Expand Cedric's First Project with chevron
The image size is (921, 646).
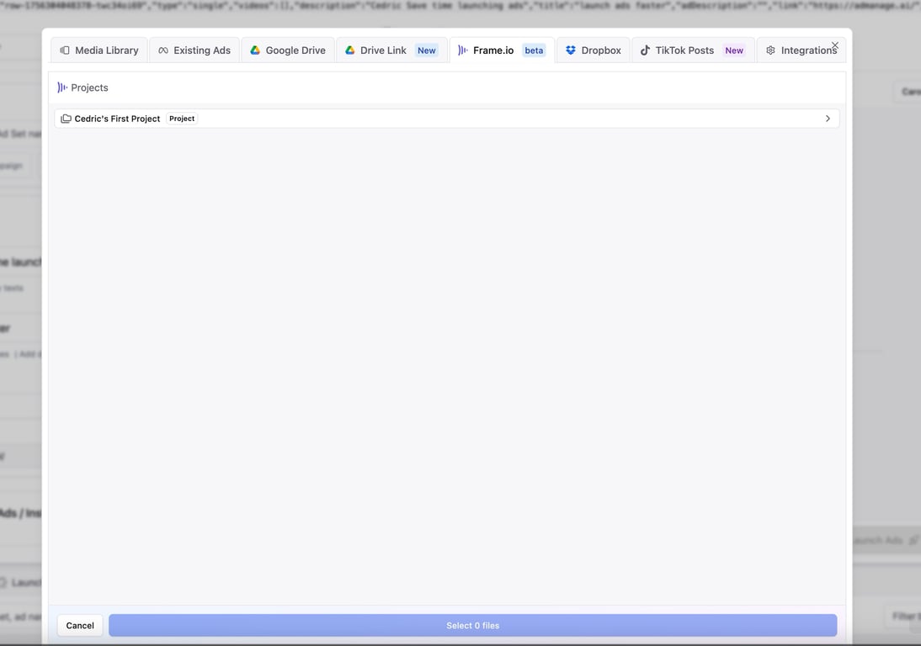(x=828, y=119)
